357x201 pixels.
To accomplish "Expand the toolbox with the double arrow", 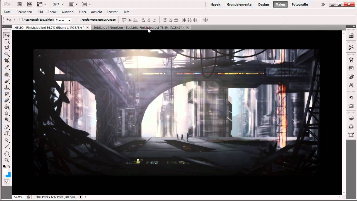I will [x=3, y=27].
